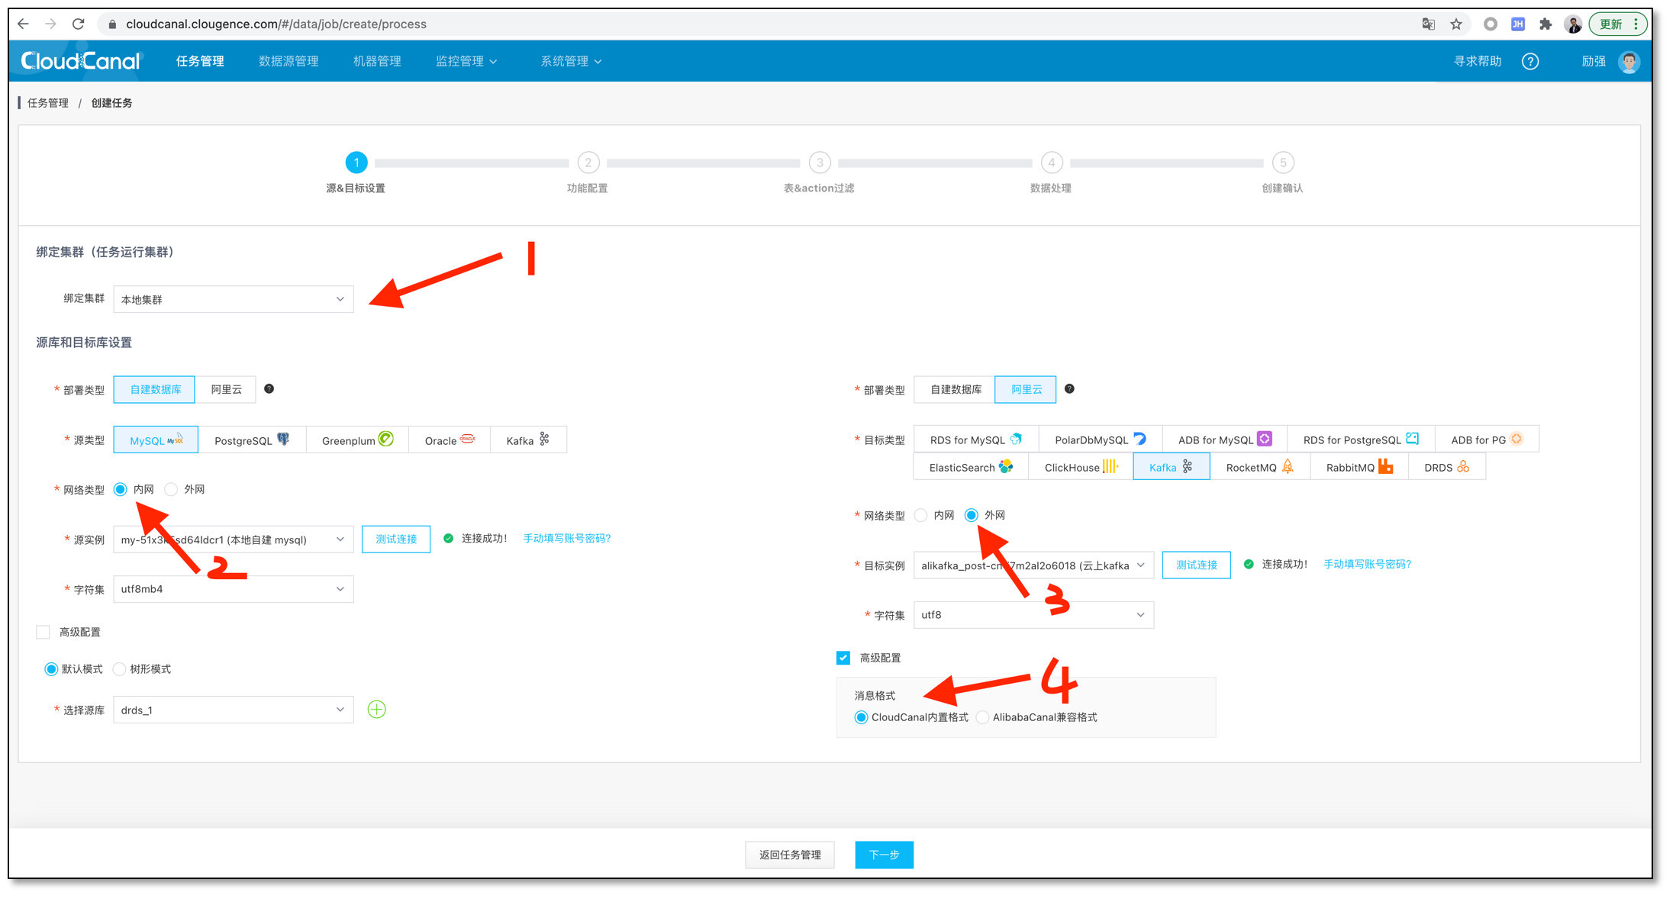Reload page with the browser refresh icon

coord(78,24)
